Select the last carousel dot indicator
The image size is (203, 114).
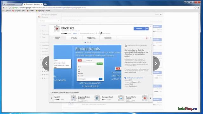90,42
